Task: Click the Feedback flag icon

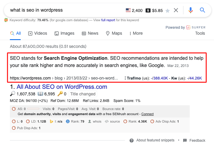Action: coord(185,140)
